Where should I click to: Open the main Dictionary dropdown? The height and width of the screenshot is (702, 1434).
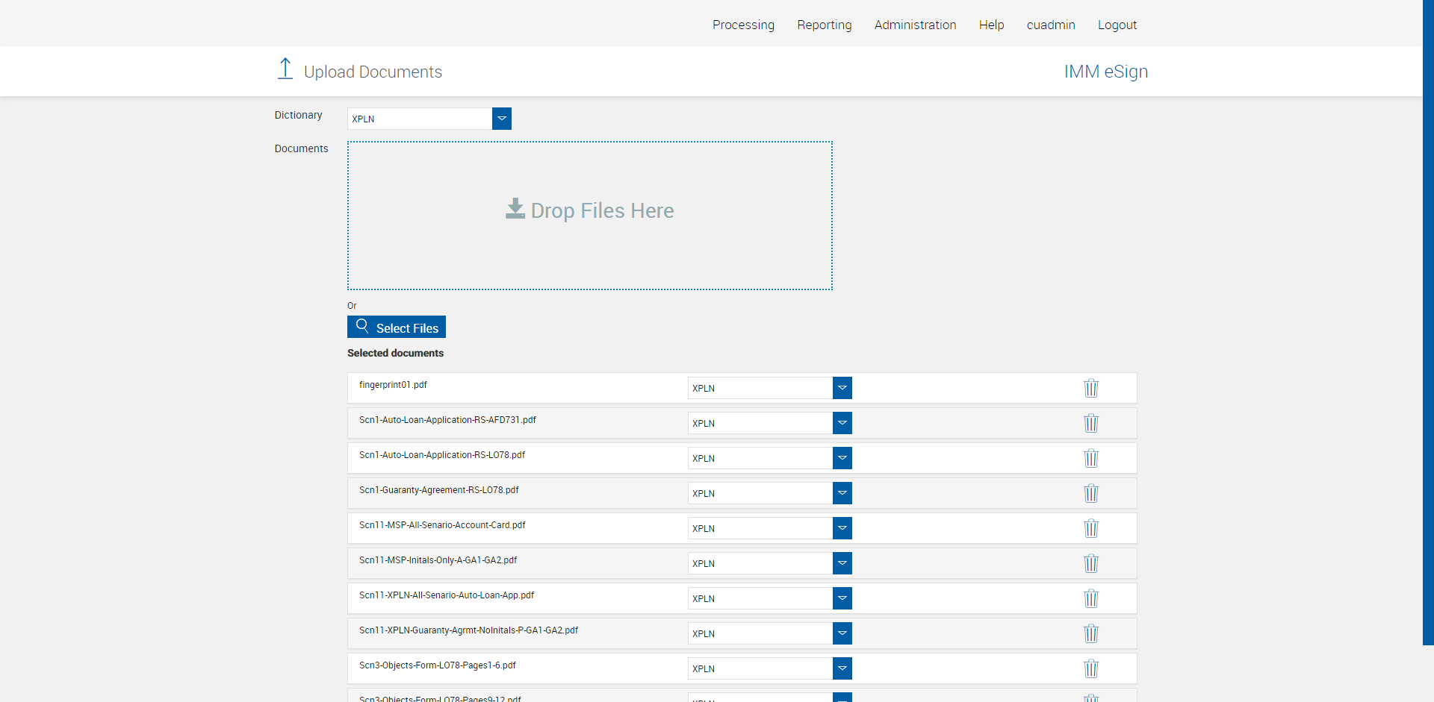[x=501, y=119]
